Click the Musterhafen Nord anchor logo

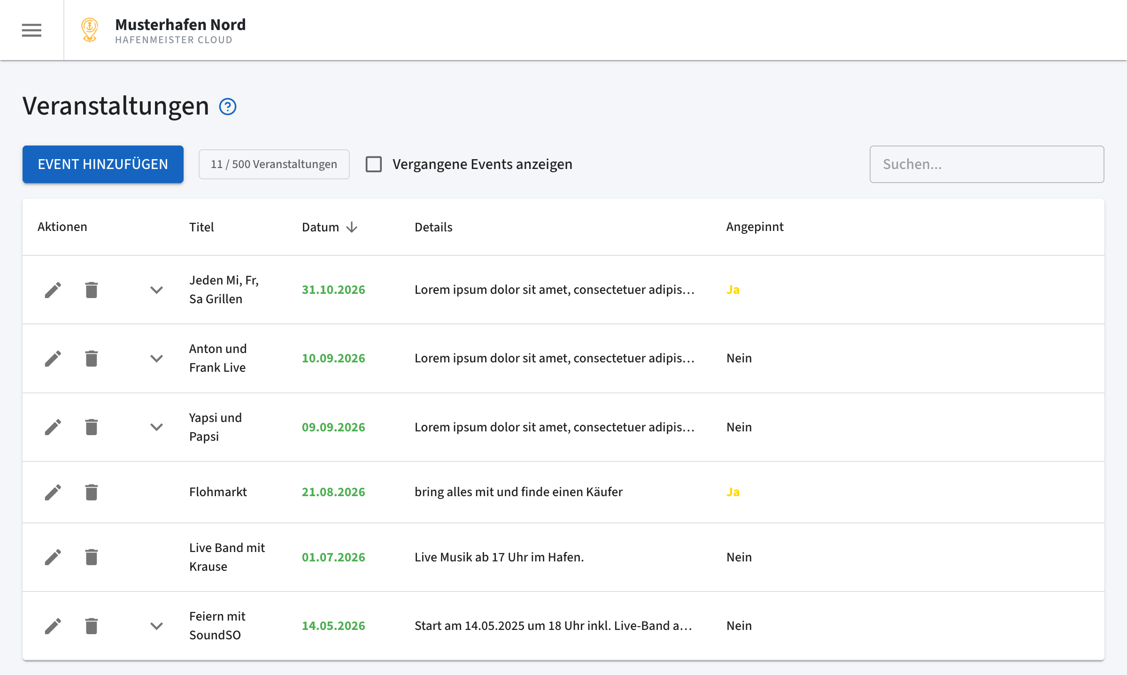tap(89, 30)
